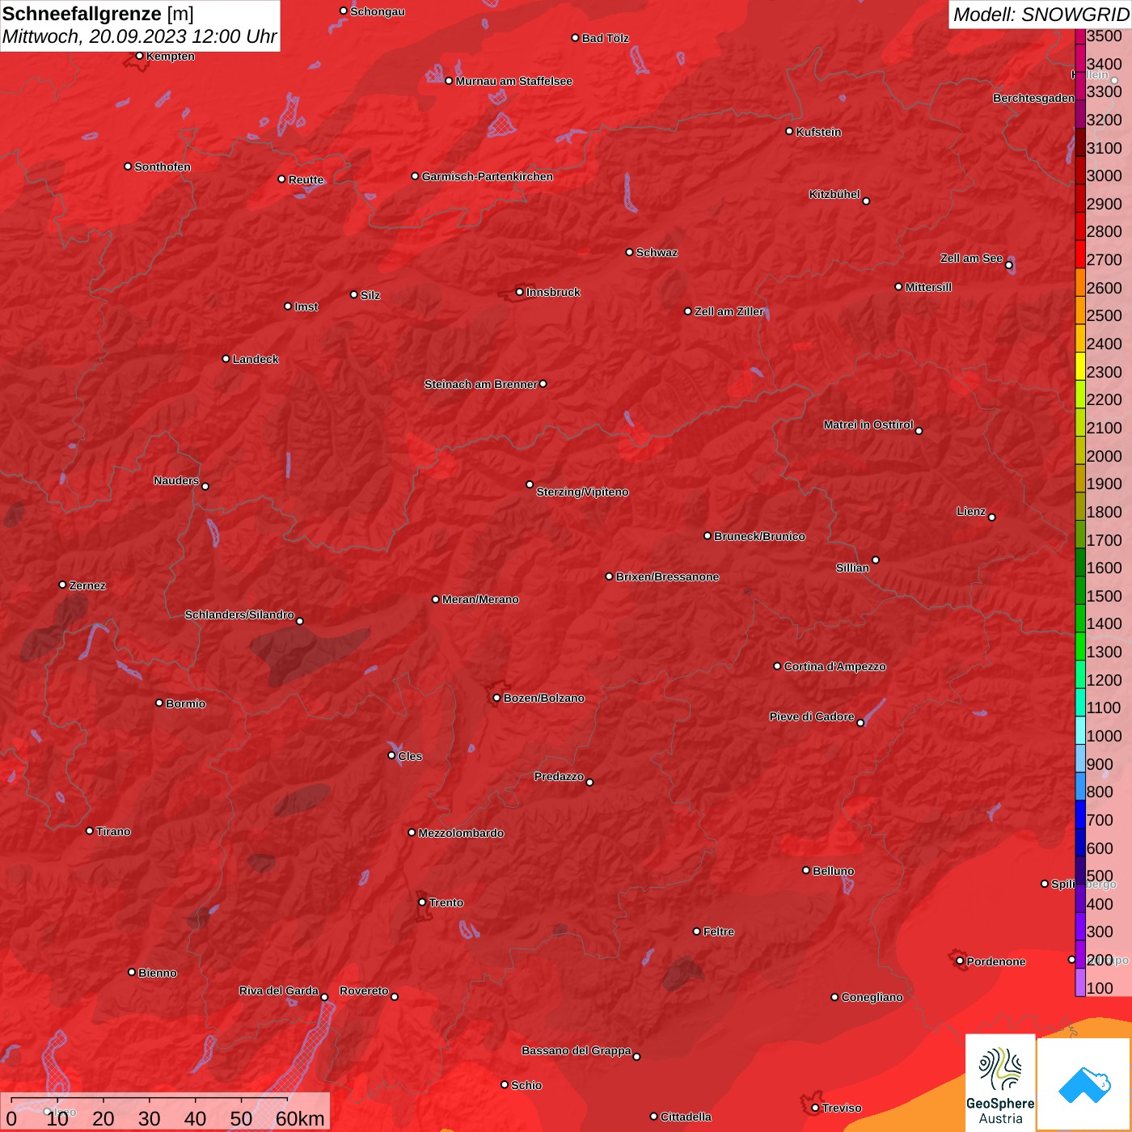This screenshot has height=1132, width=1132.
Task: Click the Lienz town marker
Action: (992, 517)
